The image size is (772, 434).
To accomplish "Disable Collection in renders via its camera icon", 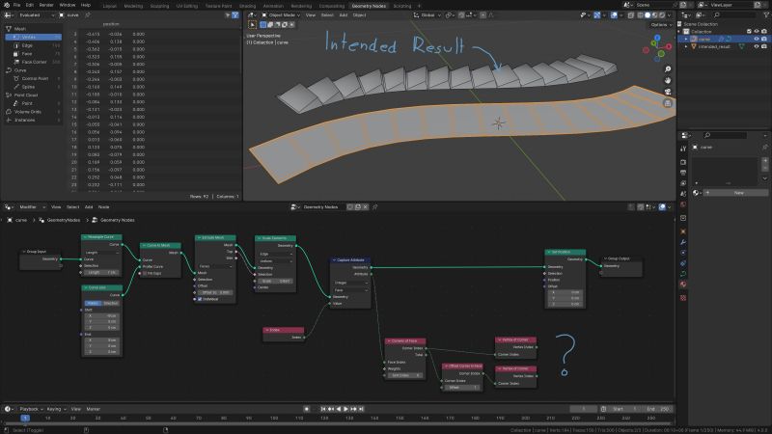I will (x=763, y=32).
